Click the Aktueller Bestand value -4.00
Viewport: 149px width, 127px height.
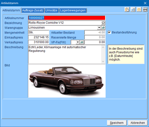95,32
